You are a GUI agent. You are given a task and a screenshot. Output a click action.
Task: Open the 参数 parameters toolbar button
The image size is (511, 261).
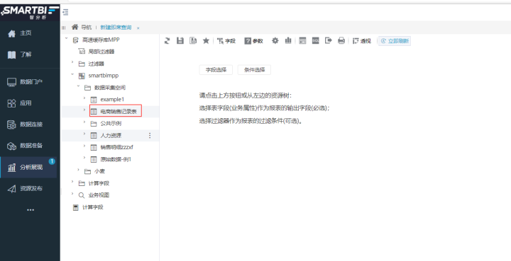click(254, 41)
